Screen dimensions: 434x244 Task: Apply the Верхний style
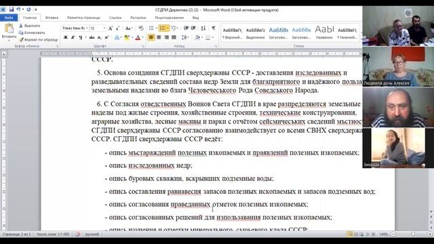[x=232, y=33]
